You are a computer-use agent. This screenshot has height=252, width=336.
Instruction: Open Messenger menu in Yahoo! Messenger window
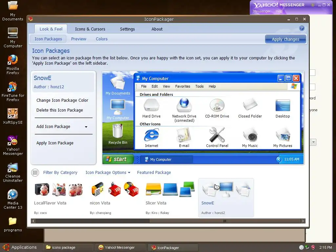pyautogui.click(x=262, y=11)
